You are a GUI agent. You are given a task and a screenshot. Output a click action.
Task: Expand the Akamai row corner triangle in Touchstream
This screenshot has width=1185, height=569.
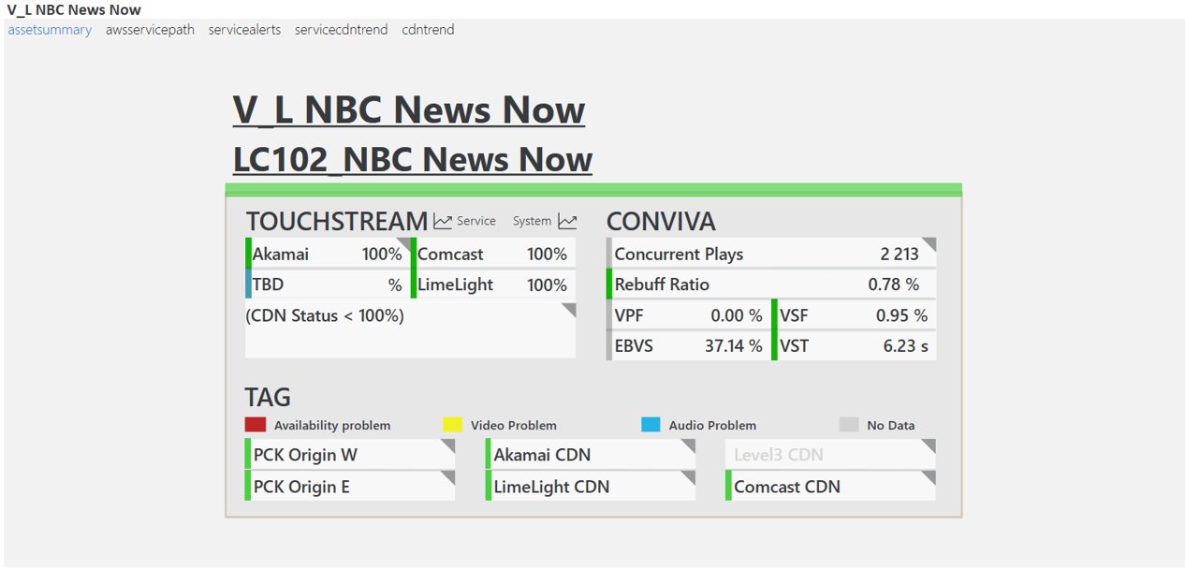pos(404,243)
